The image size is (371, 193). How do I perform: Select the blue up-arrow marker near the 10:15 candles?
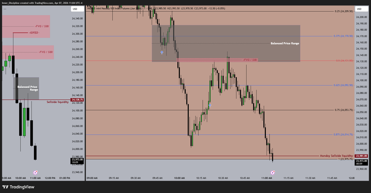coord(209,106)
